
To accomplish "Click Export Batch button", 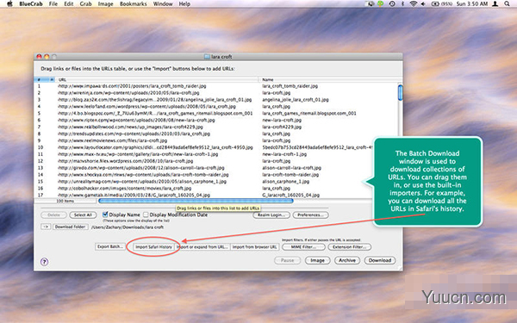I will pyautogui.click(x=110, y=246).
